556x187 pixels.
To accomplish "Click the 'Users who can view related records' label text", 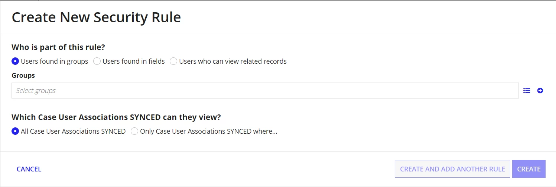I will pos(233,61).
